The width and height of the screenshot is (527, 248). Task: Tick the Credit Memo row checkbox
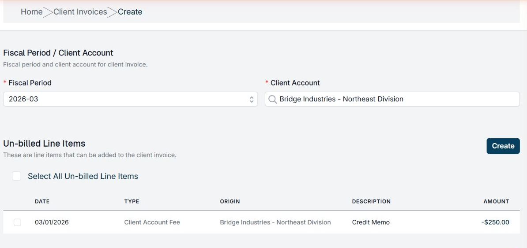point(17,222)
